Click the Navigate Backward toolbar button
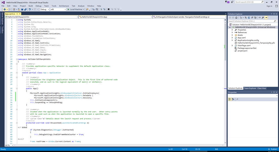The image size is (279, 152). click(x=5, y=10)
